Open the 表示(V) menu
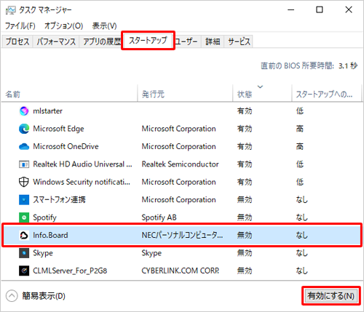This screenshot has height=312, width=364. [104, 25]
